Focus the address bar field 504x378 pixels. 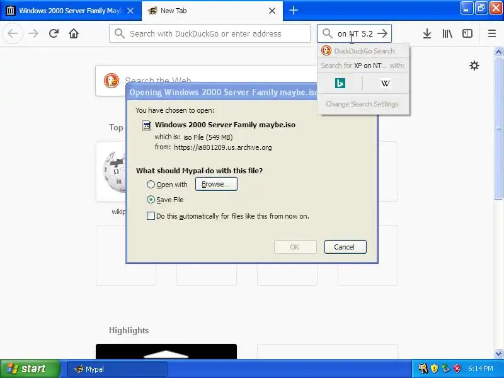(x=210, y=33)
